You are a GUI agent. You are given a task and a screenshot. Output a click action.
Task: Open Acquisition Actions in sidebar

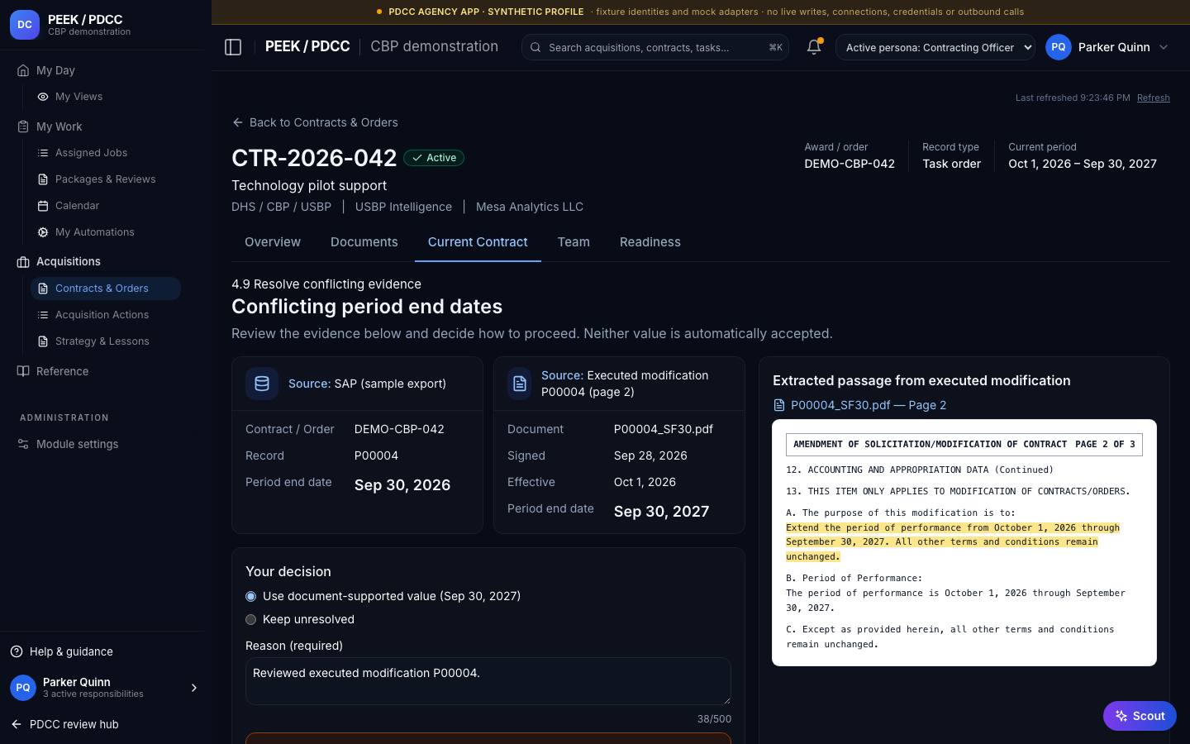[x=106, y=315]
